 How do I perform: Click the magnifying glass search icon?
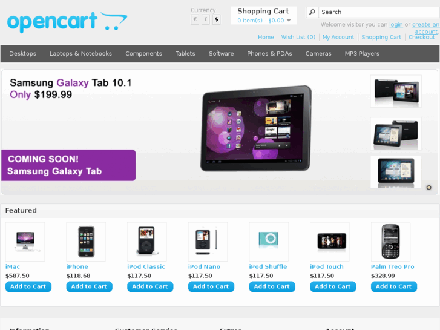[312, 12]
